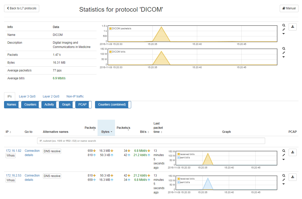302x199 pixels.
Task: Expand options caret for DICOM packets/s graph
Action: point(284,34)
